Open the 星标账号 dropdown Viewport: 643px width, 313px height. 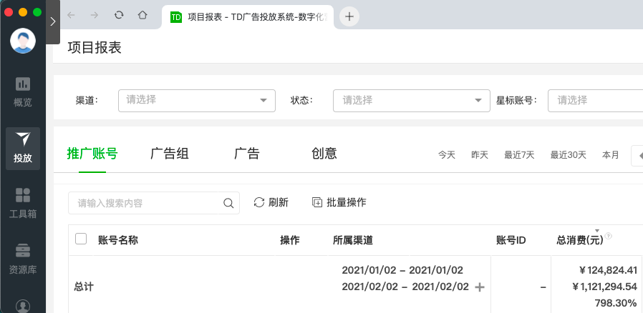(x=596, y=101)
